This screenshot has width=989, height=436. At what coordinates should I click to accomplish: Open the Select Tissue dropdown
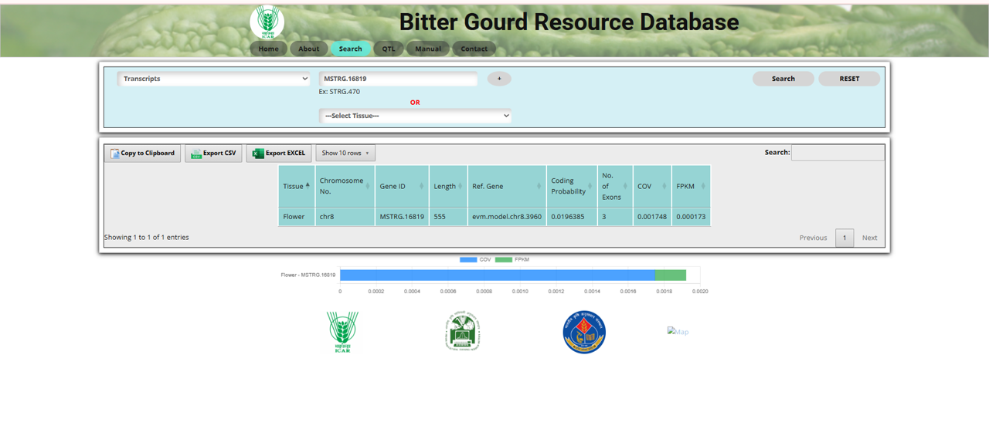pos(415,116)
